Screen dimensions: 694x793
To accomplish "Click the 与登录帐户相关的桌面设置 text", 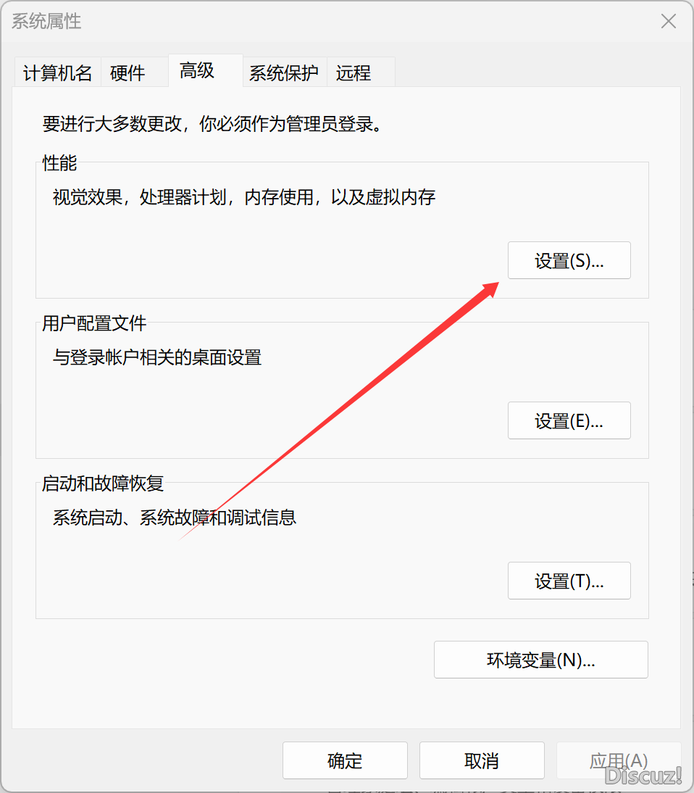I will pyautogui.click(x=158, y=357).
